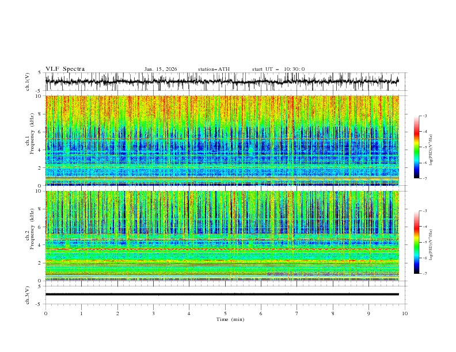
Task: Click the upper PSD color scale bar
Action: [x=417, y=147]
